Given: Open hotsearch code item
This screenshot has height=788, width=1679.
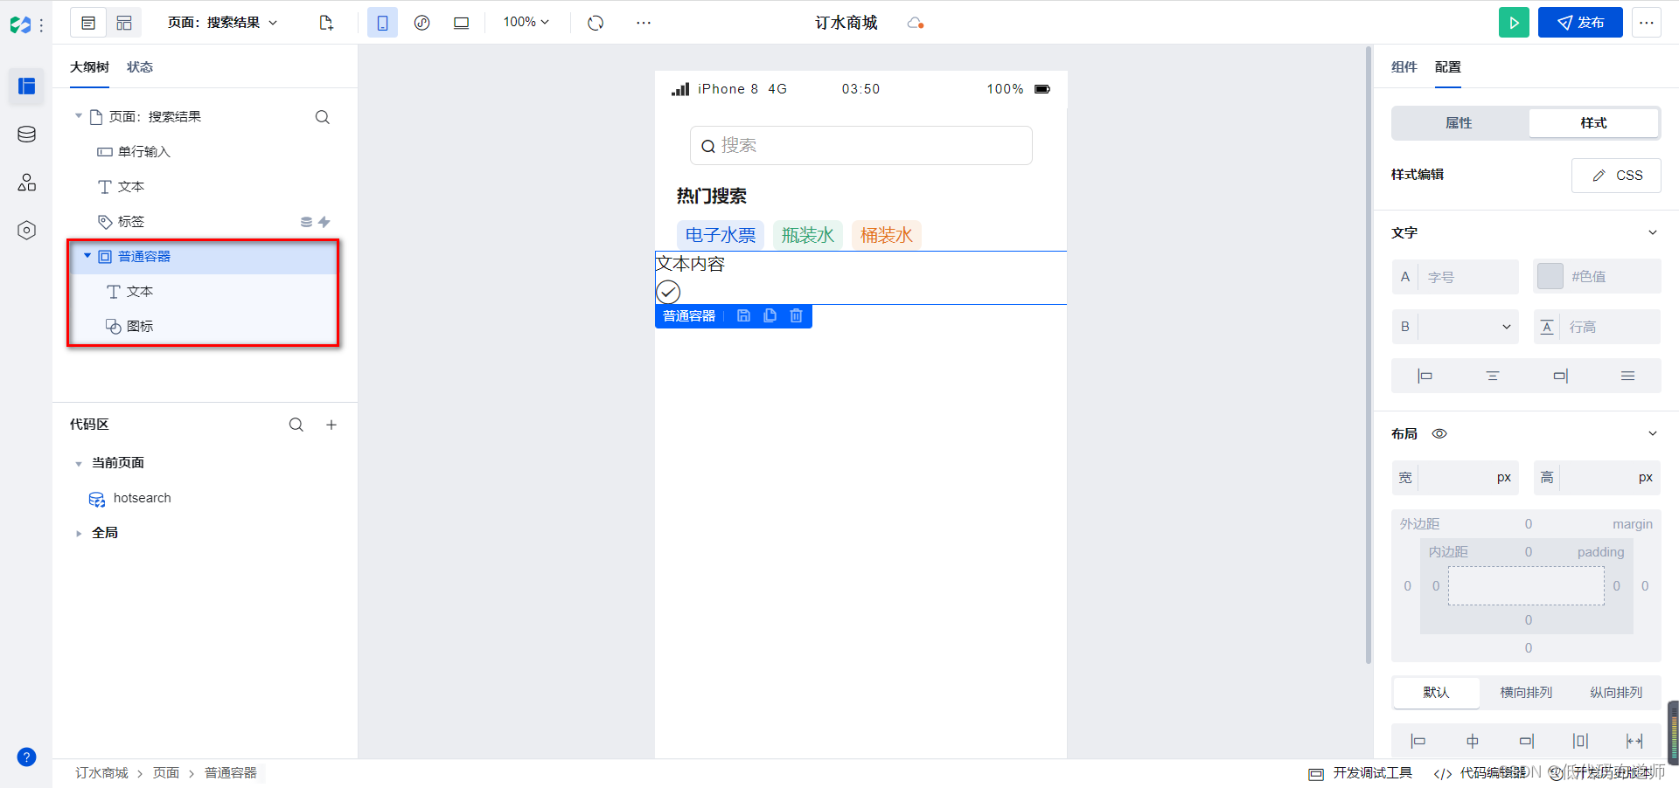Looking at the screenshot, I should point(143,498).
